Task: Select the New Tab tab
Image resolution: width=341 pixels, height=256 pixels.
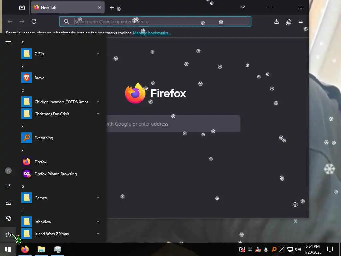Action: [68, 7]
